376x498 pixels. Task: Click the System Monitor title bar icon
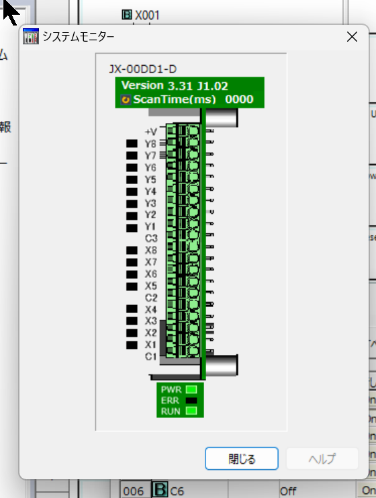[x=31, y=36]
